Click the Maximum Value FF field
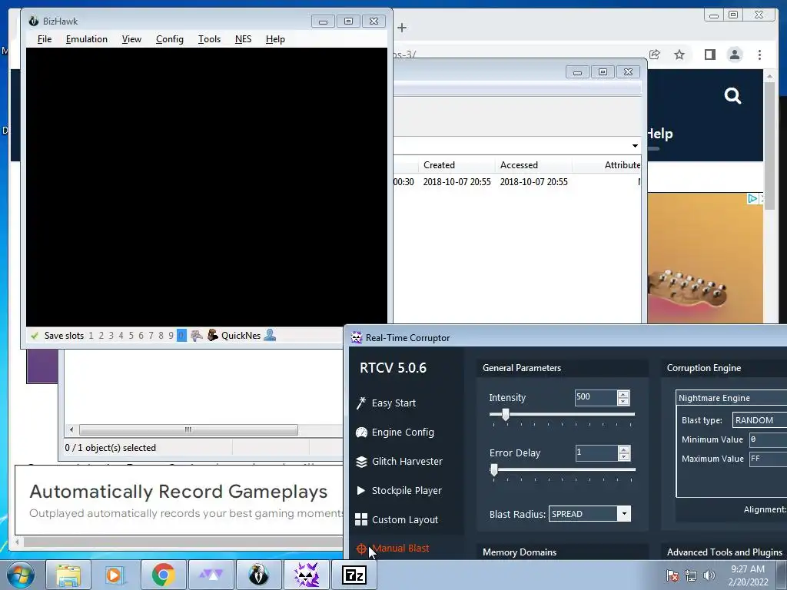This screenshot has width=787, height=590. click(x=768, y=459)
